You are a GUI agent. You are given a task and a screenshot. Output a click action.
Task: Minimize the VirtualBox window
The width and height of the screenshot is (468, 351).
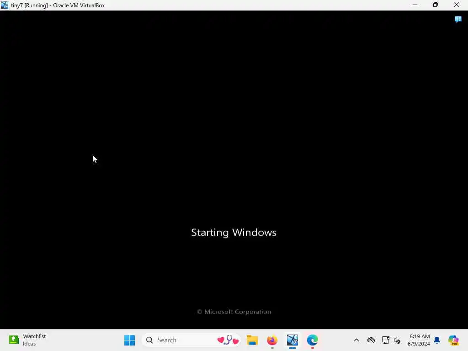point(415,5)
